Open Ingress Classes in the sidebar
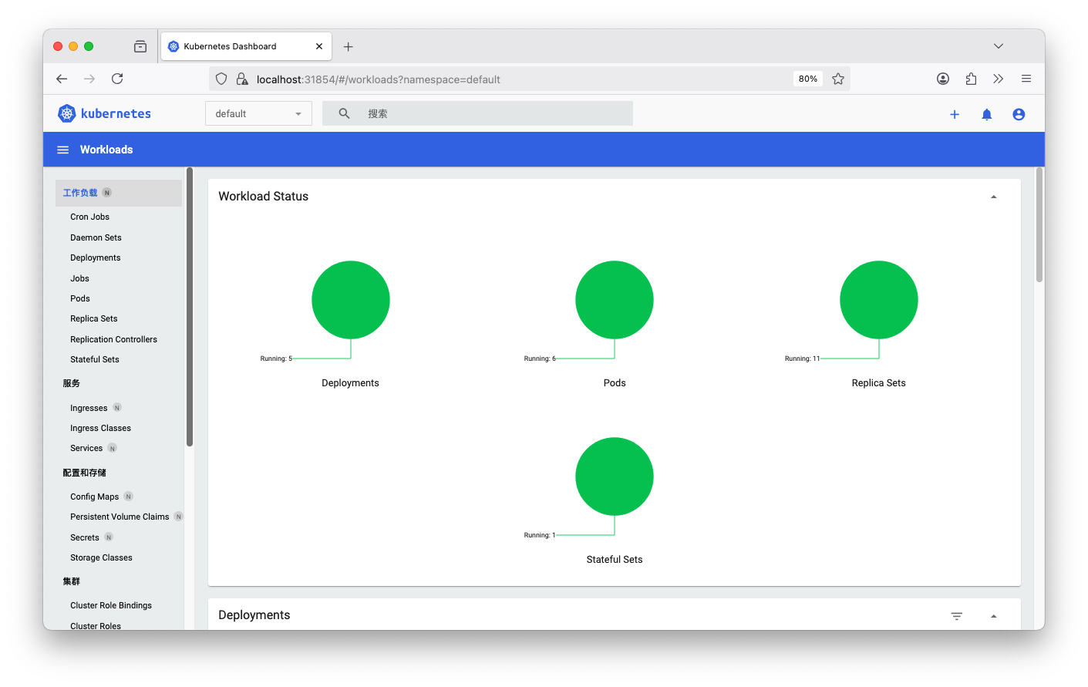The width and height of the screenshot is (1088, 687). pos(100,428)
